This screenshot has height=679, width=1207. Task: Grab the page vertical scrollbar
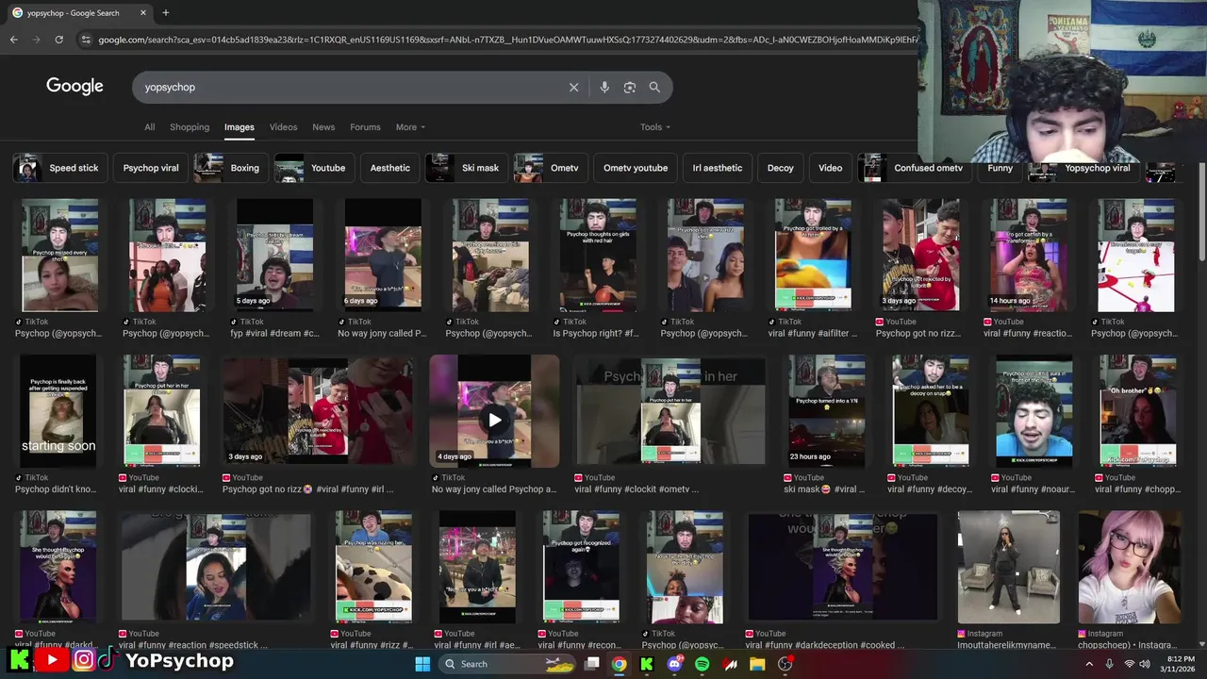coord(1202,212)
